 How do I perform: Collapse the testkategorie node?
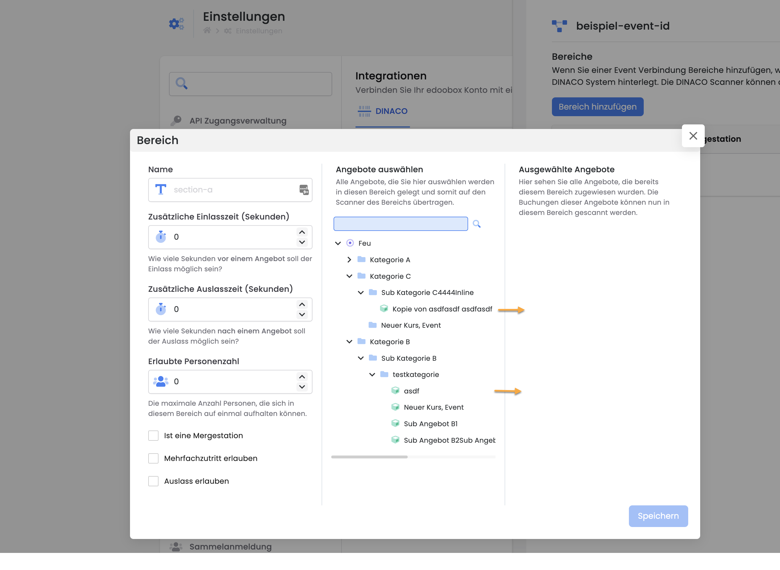tap(372, 374)
